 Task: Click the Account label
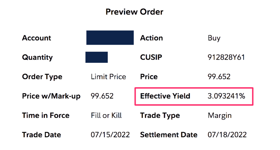tap(37, 38)
